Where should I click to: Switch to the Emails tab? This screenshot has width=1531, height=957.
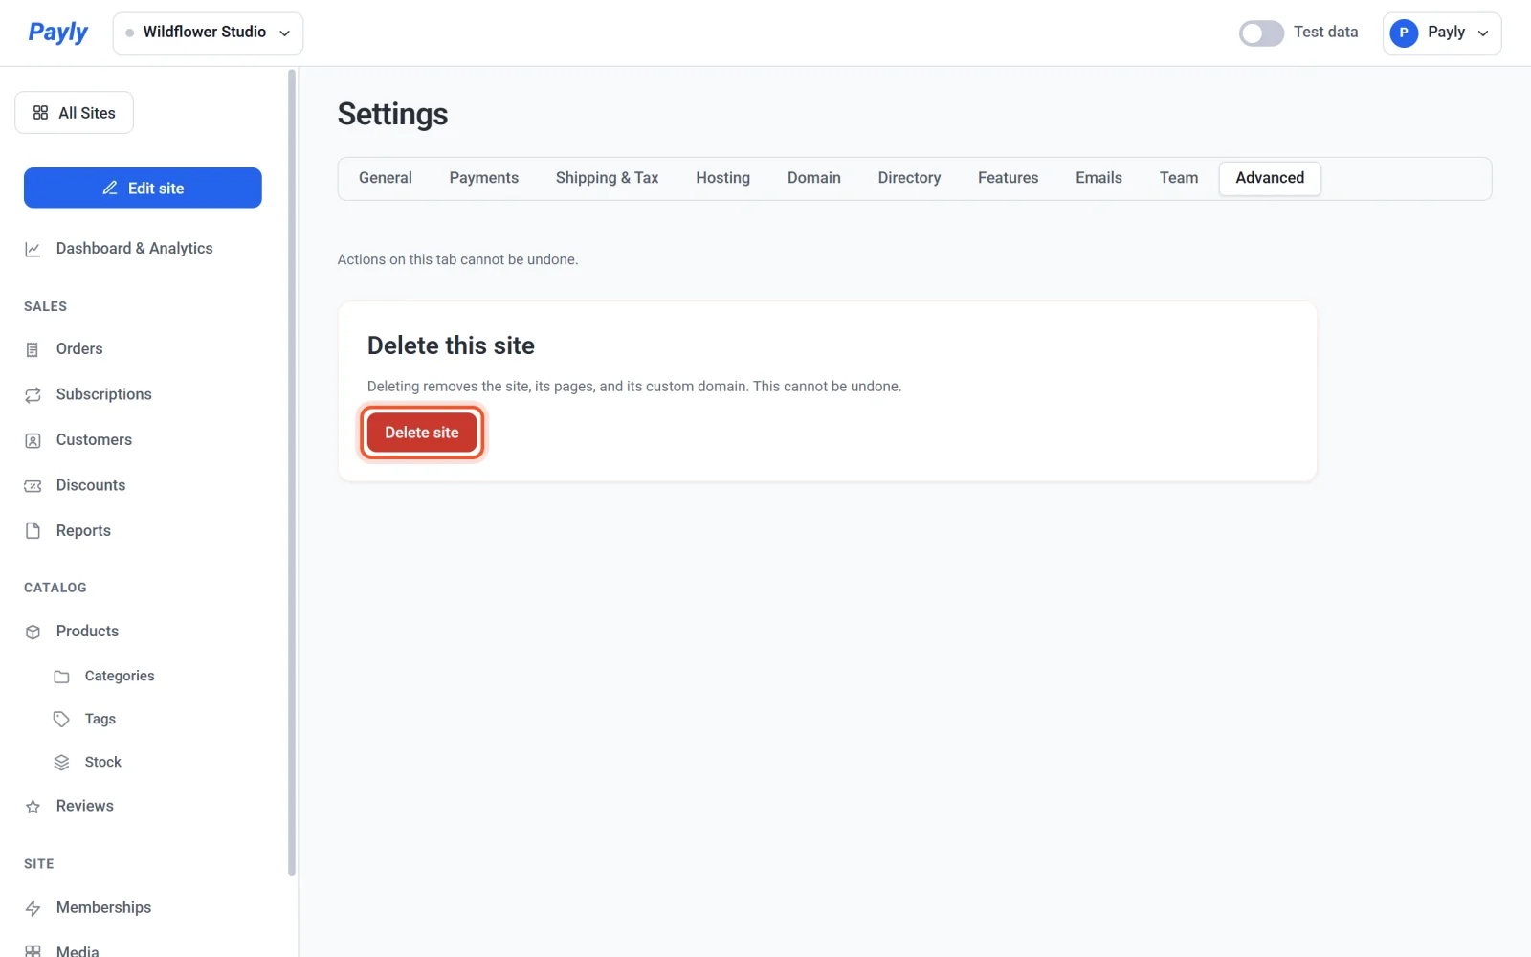click(1098, 178)
